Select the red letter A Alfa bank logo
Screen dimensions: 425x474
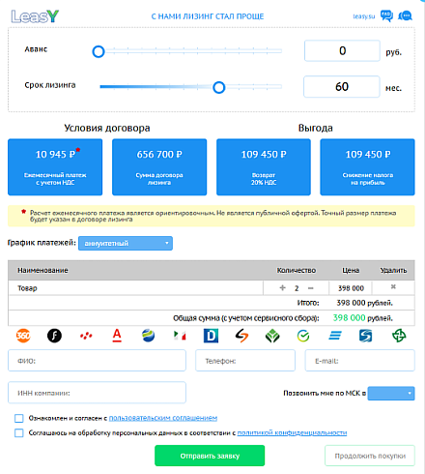click(117, 336)
